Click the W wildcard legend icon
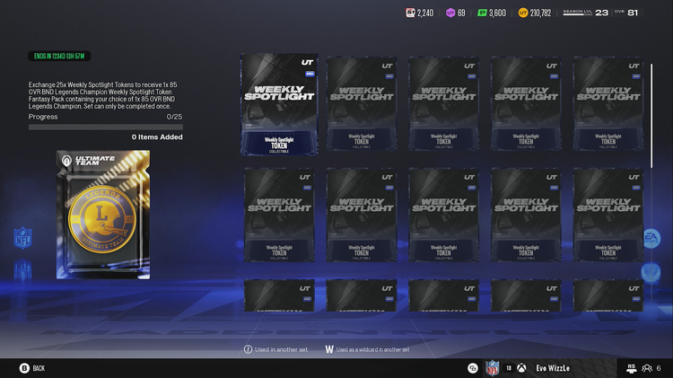This screenshot has height=378, width=673. pyautogui.click(x=329, y=349)
